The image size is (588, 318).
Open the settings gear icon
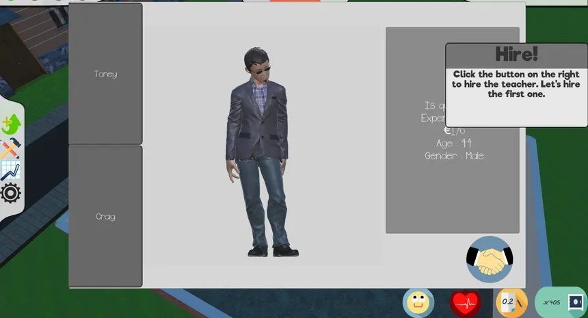click(x=10, y=193)
